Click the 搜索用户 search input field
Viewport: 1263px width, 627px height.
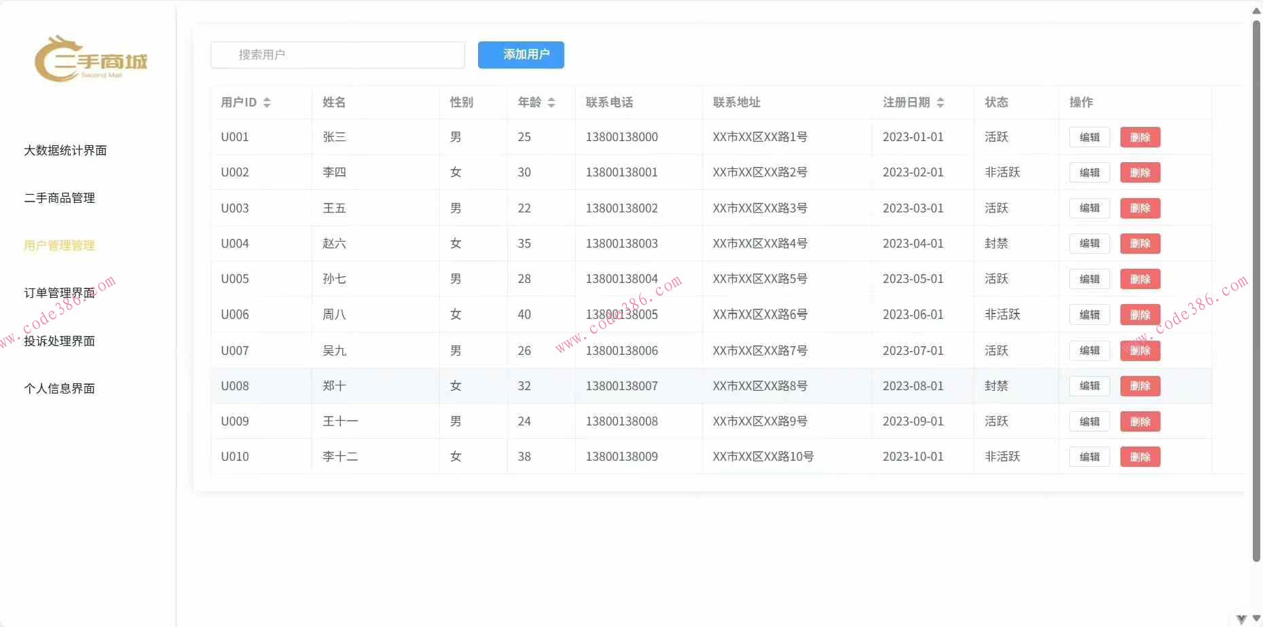tap(337, 55)
